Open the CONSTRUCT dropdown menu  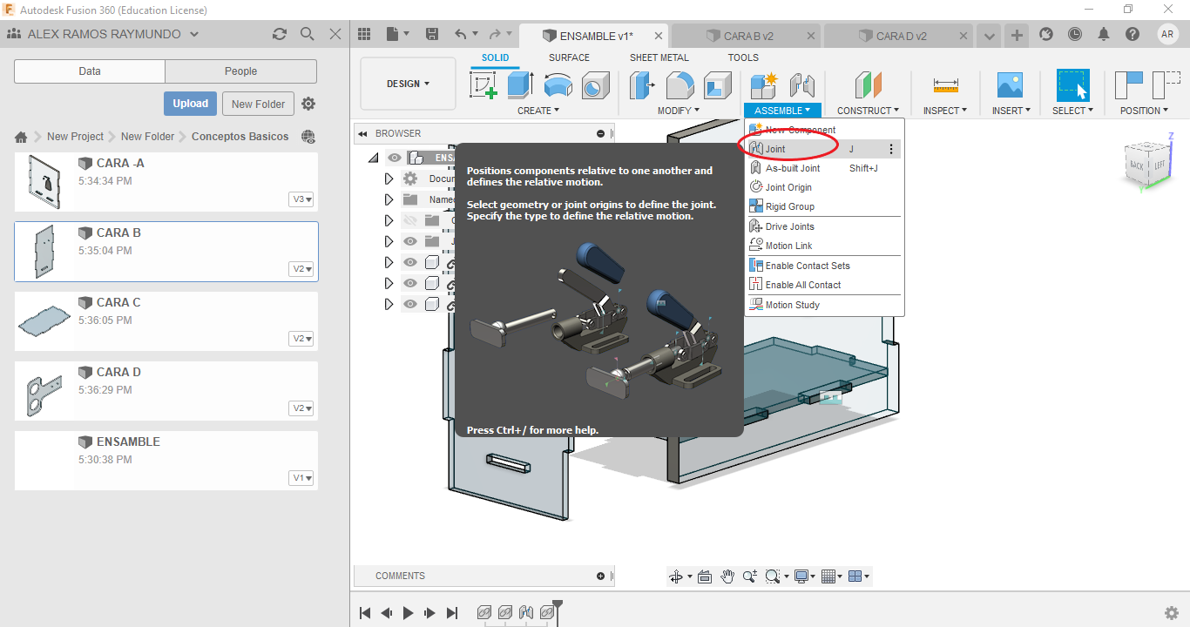click(x=869, y=111)
